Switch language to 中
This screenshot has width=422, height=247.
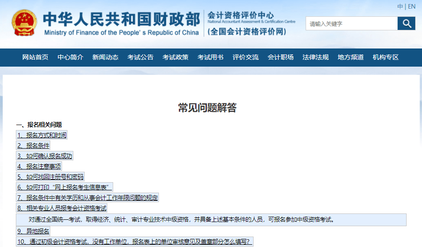coord(400,6)
